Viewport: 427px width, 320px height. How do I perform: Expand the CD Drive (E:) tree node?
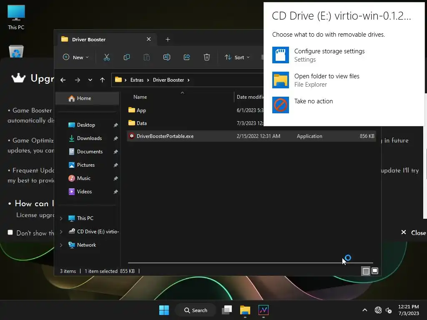tap(61, 232)
